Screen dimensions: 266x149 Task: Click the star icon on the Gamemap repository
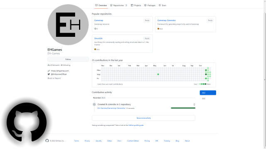[95, 29]
